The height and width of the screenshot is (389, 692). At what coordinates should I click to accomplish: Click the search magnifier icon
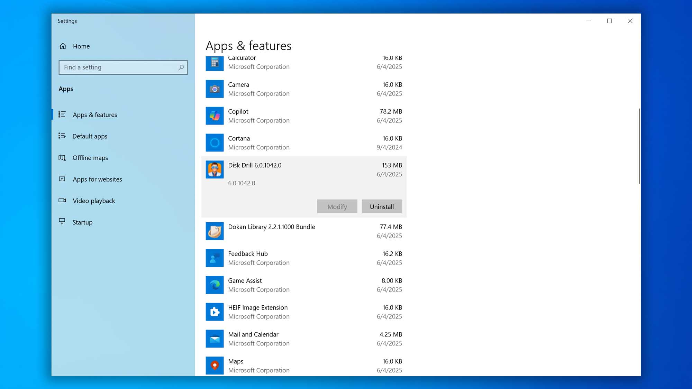click(181, 67)
